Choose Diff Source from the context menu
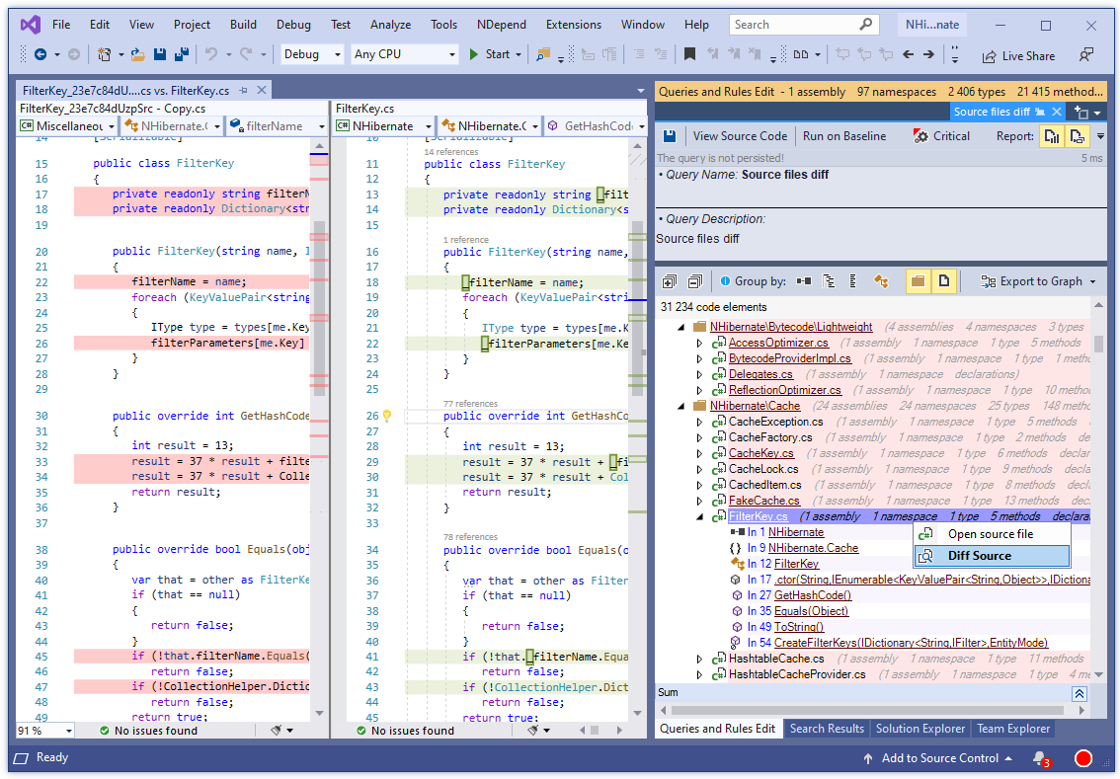This screenshot has width=1120, height=779. coord(993,556)
